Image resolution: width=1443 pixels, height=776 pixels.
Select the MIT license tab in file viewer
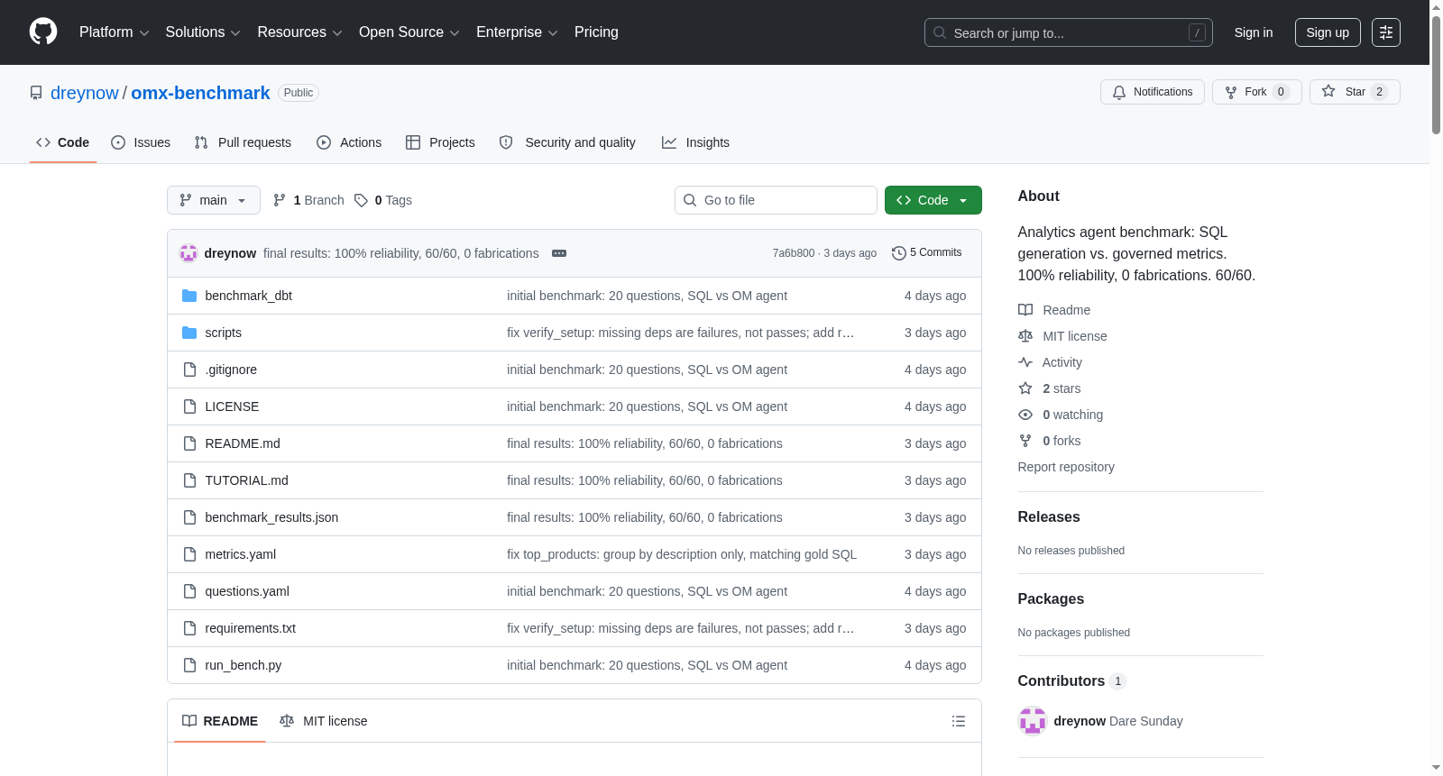324,721
